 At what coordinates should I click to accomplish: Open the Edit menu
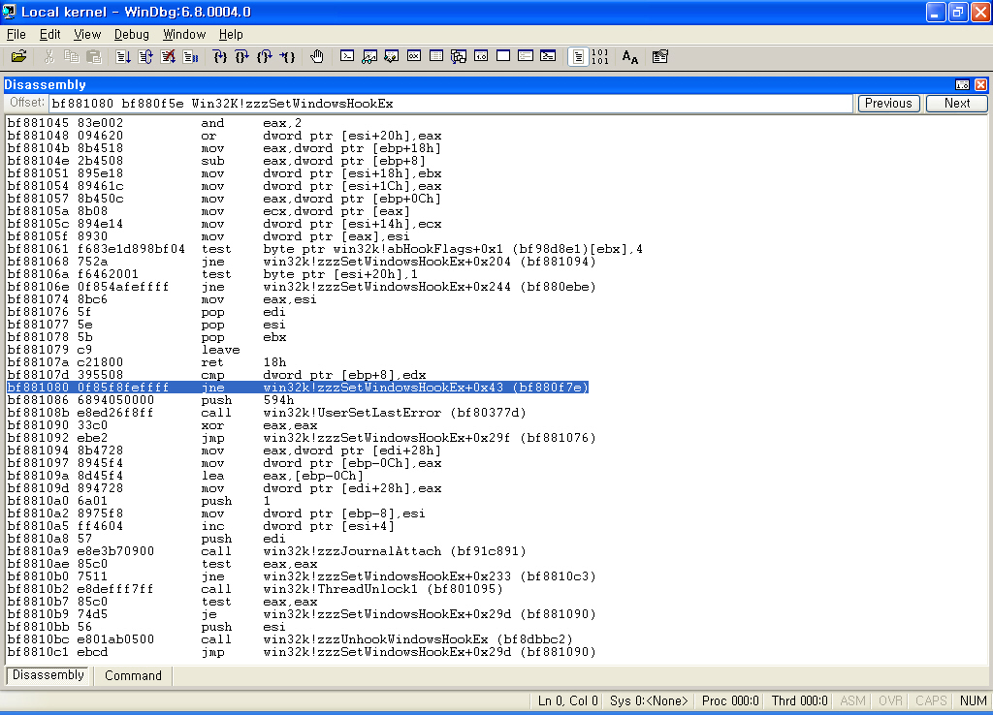pyautogui.click(x=50, y=34)
